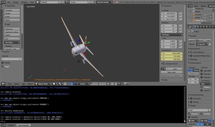Toggle the Grease Pencil checkbox
This screenshot has width=215, height=127.
(164, 64)
